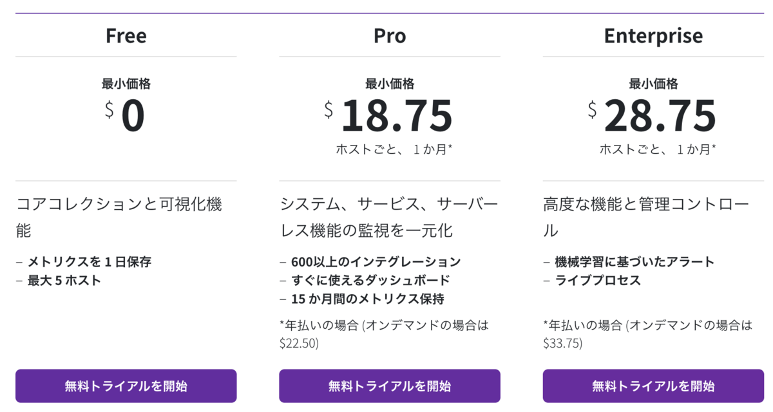Click Enterprise annual billing footnote with $33.75
Image resolution: width=773 pixels, height=412 pixels.
tap(647, 334)
